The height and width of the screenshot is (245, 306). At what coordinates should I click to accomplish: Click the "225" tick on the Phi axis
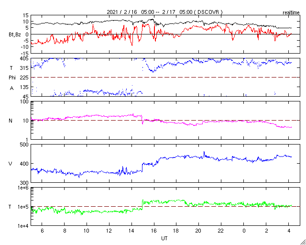(x=24, y=78)
